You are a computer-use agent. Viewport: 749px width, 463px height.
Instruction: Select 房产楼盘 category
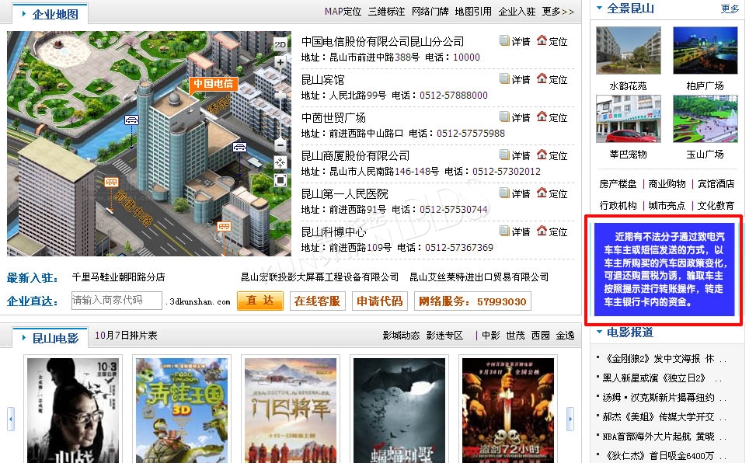(x=618, y=184)
